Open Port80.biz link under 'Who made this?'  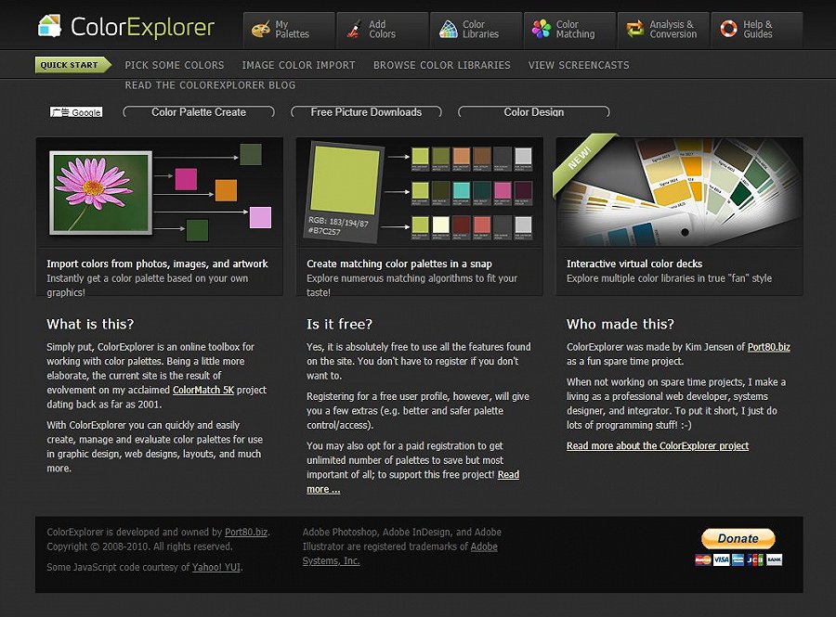click(x=769, y=347)
